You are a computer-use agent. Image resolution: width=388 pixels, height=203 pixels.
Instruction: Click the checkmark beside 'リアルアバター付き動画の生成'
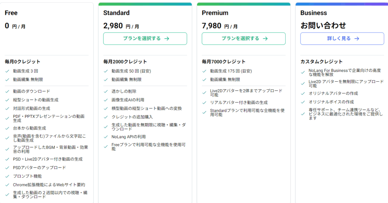click(204, 102)
